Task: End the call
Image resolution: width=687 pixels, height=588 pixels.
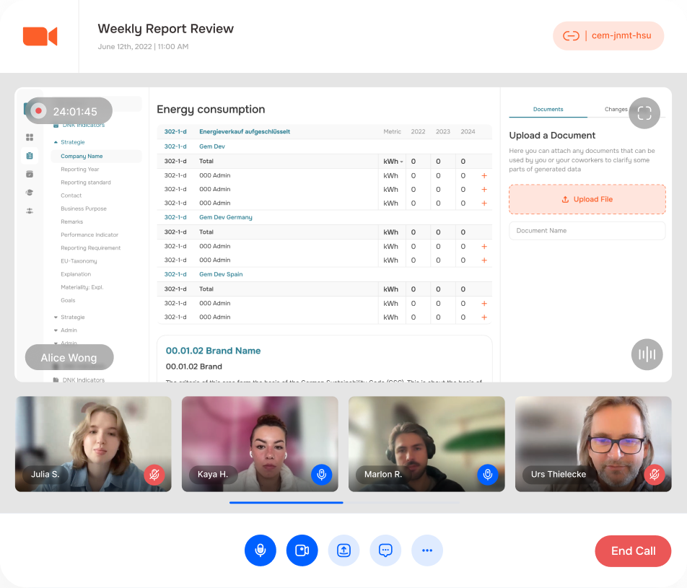Action: click(x=633, y=550)
